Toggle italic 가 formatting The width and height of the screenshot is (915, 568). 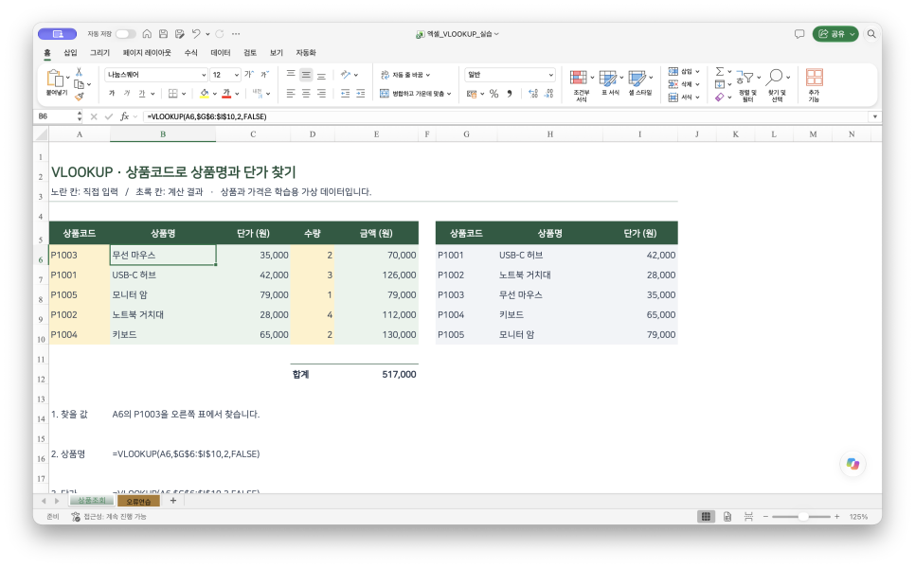pyautogui.click(x=127, y=94)
